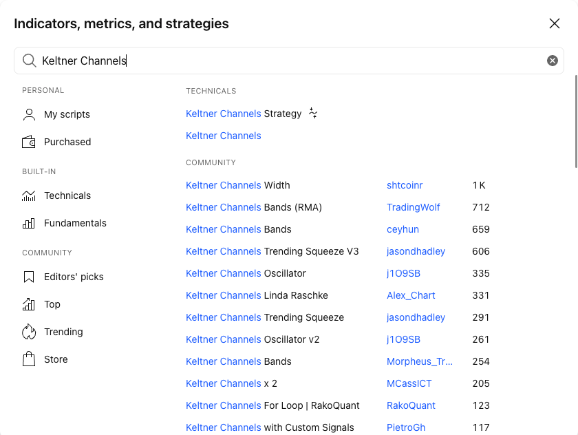The width and height of the screenshot is (578, 435).
Task: Go to Editors' picks
Action: click(x=74, y=277)
